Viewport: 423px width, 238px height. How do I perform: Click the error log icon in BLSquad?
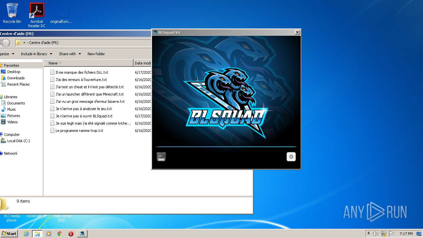[161, 157]
